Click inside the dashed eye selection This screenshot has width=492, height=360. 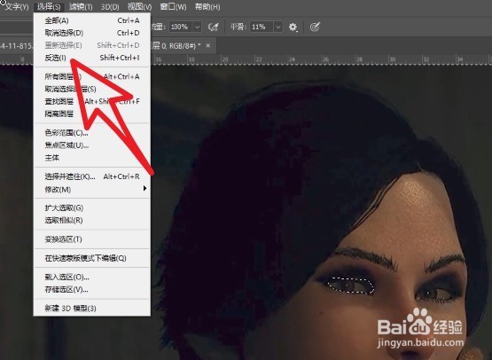pyautogui.click(x=350, y=286)
